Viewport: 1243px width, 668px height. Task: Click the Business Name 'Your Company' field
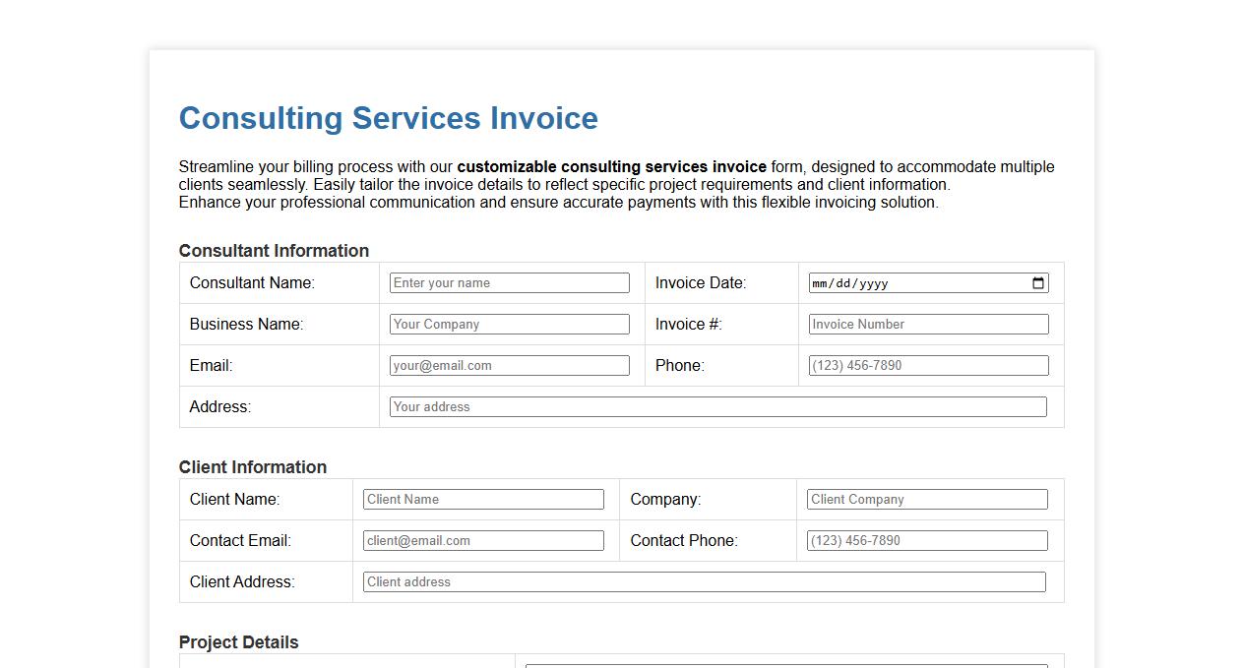[x=509, y=324]
